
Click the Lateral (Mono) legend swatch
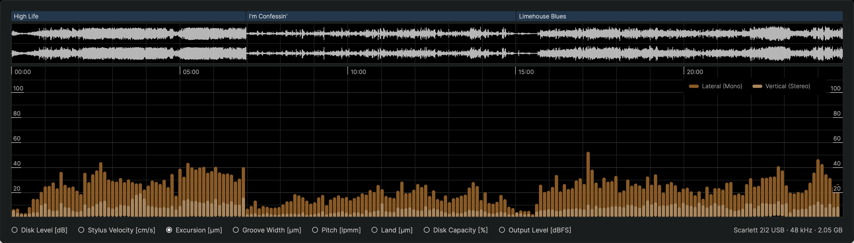(x=694, y=86)
